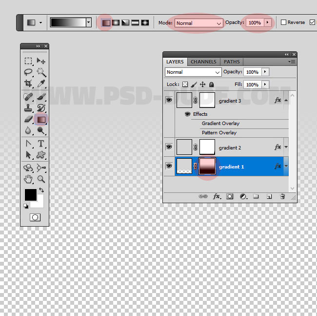Viewport: 317px width, 316px height.
Task: Hide the gradient 1 layer
Action: [x=169, y=166]
